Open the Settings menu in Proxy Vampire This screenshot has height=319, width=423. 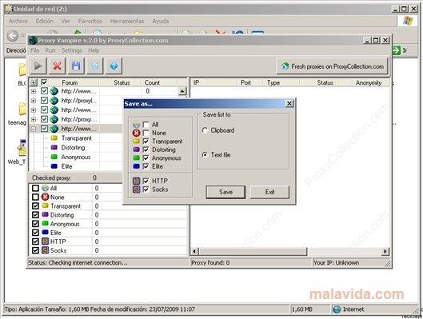coord(71,50)
